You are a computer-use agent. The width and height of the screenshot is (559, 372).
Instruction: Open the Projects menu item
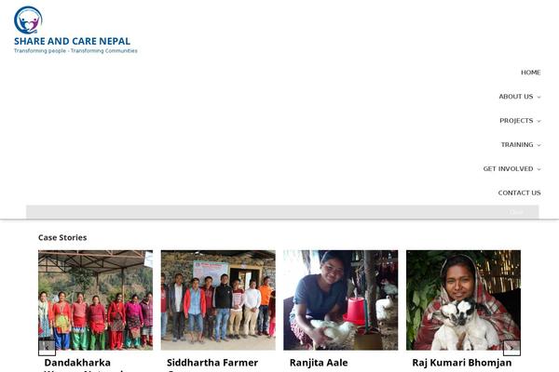click(516, 121)
